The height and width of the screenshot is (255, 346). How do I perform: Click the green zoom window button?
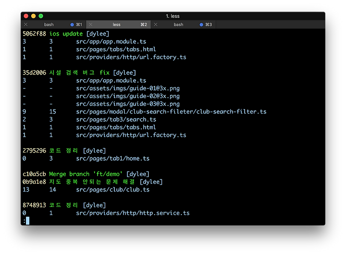click(41, 16)
